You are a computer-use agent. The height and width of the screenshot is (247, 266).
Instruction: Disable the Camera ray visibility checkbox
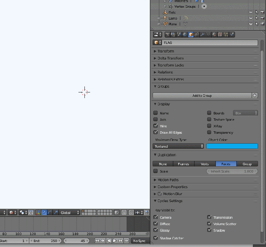(x=155, y=217)
